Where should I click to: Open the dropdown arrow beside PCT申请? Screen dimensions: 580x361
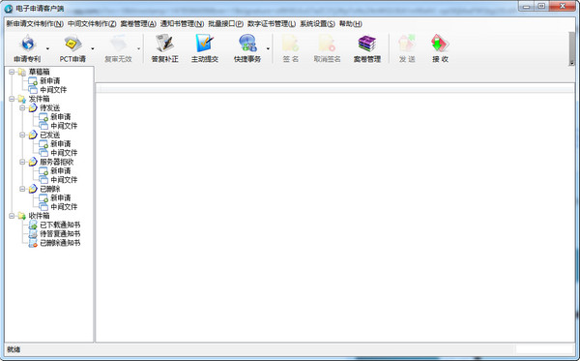point(93,48)
